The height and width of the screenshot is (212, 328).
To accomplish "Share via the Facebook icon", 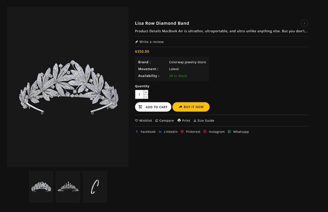I will pyautogui.click(x=137, y=131).
